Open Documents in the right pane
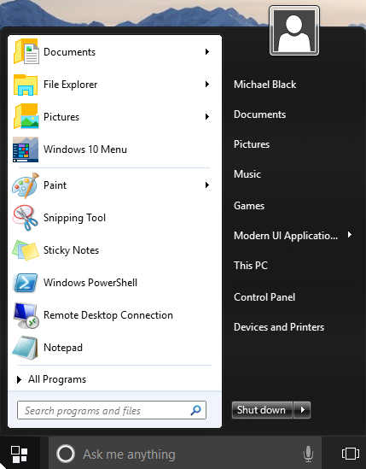Viewport: 366px width, 469px height. 259,114
